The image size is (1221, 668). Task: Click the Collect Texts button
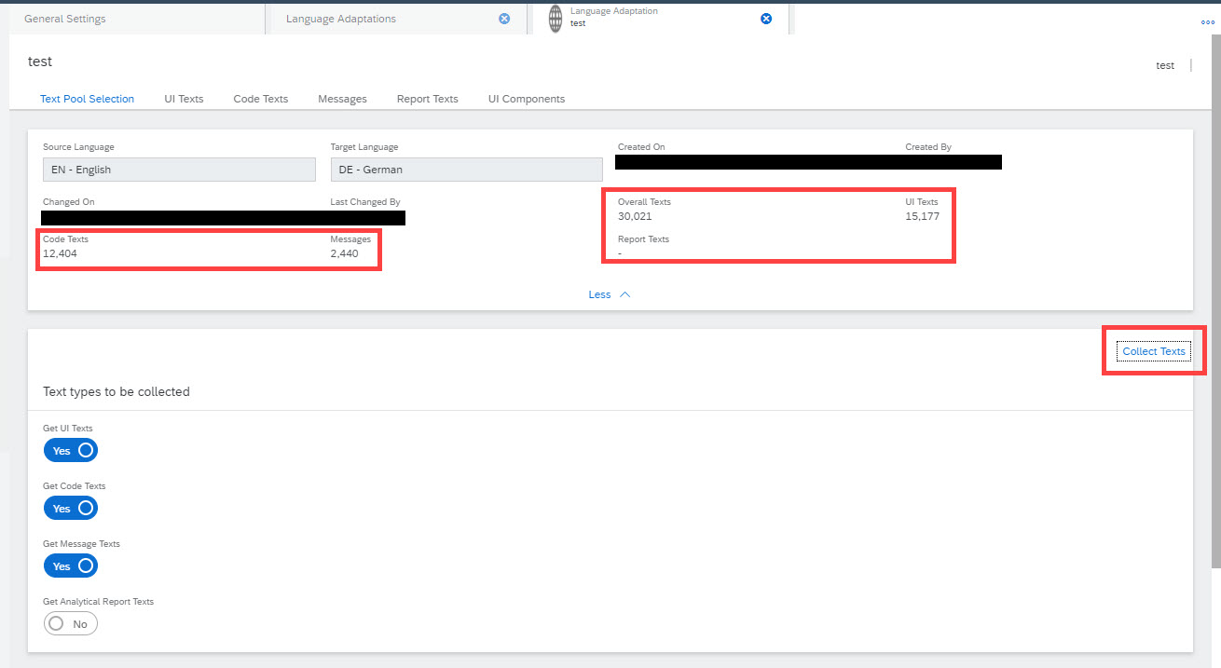point(1154,352)
